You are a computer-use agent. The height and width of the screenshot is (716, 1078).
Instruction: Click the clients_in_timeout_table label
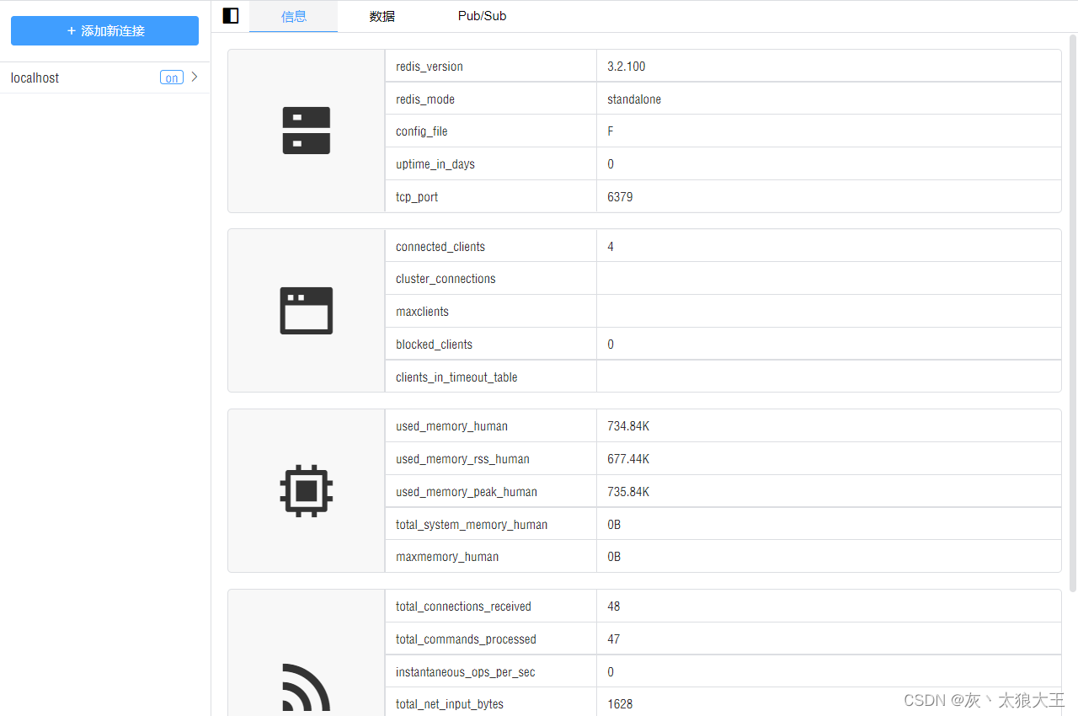(x=456, y=377)
